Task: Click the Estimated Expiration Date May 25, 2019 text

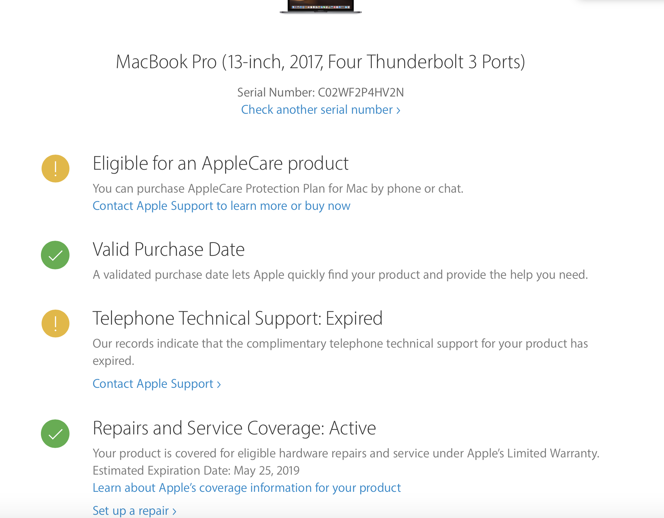Action: tap(196, 471)
